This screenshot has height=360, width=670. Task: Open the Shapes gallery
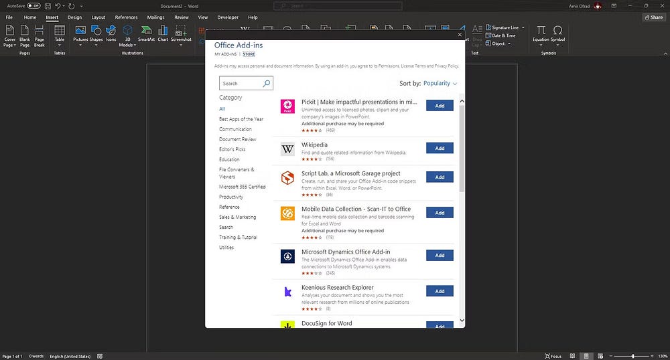96,36
